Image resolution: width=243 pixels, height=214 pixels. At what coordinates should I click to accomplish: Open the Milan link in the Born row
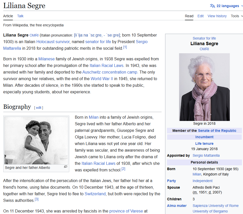(197, 174)
